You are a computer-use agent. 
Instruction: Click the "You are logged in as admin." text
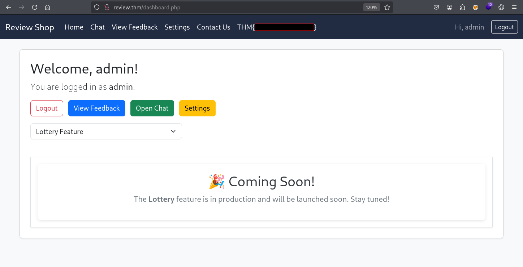pyautogui.click(x=83, y=87)
